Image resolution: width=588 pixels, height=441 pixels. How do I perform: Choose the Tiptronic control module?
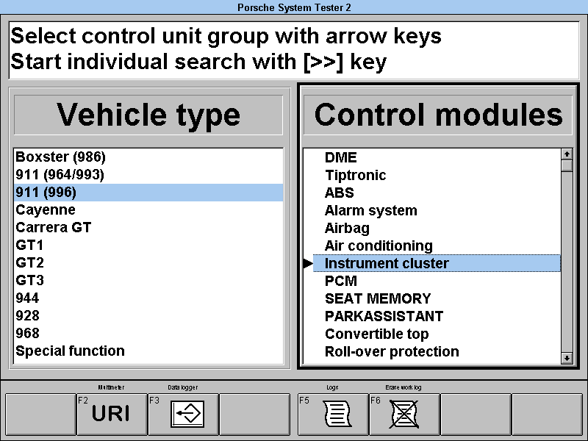pos(437,175)
